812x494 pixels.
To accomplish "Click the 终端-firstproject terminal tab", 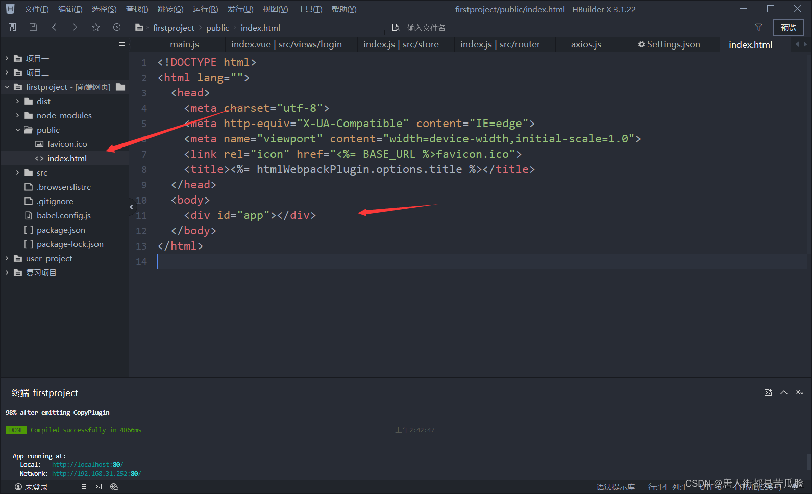I will [45, 392].
